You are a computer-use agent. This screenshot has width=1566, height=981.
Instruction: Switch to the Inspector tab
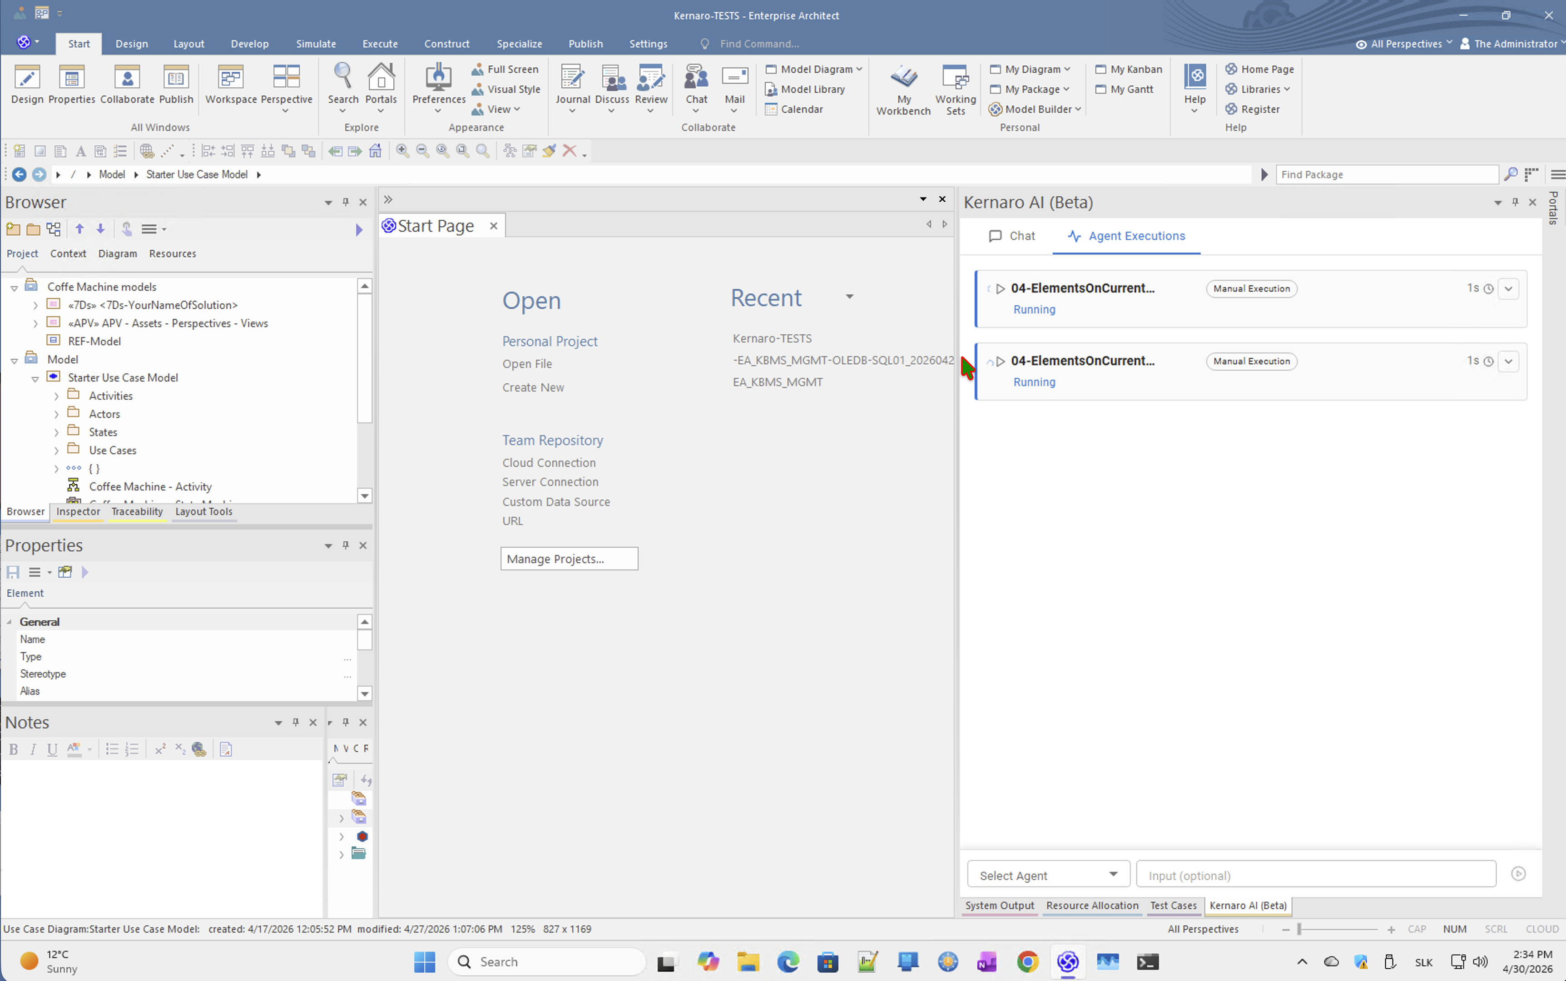click(78, 511)
